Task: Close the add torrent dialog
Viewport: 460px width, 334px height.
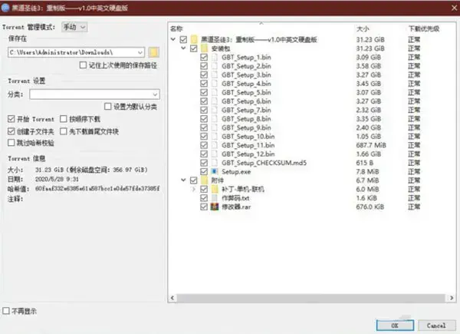Action: pyautogui.click(x=454, y=8)
